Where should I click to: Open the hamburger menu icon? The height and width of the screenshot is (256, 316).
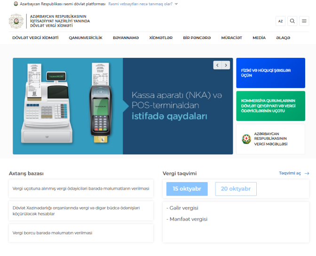[304, 21]
